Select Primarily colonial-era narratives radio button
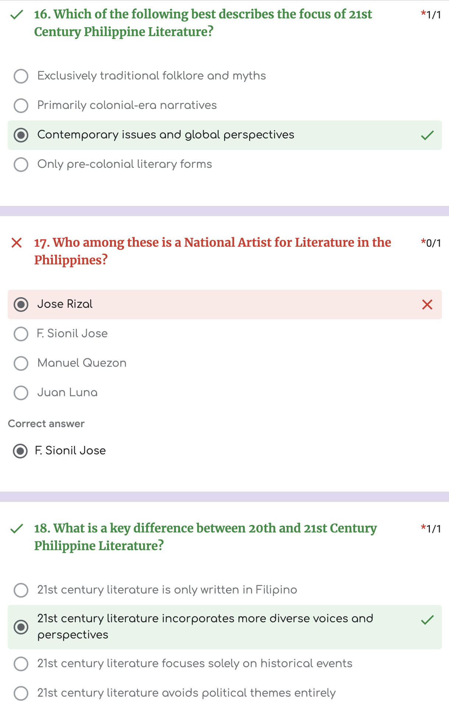This screenshot has height=707, width=449. click(21, 106)
